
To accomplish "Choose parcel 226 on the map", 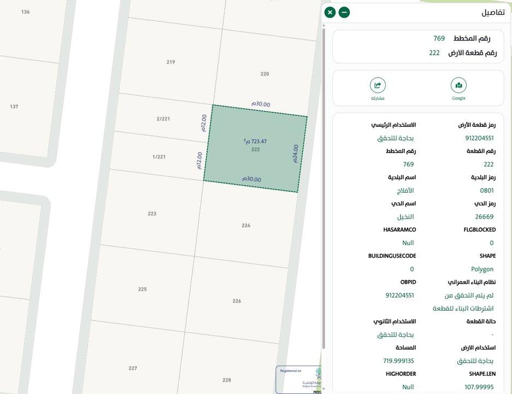I will pyautogui.click(x=237, y=301).
